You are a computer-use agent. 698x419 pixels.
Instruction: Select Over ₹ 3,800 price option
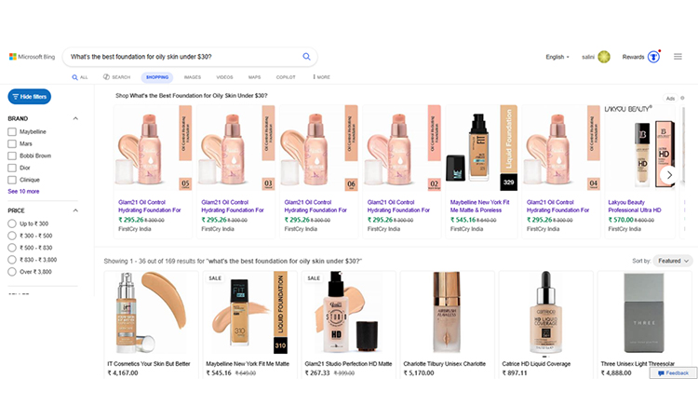click(x=12, y=273)
